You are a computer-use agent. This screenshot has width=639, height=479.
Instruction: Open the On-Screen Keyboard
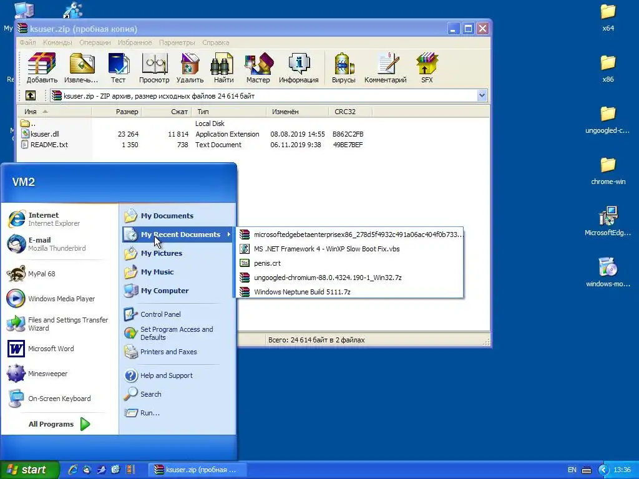tap(59, 399)
